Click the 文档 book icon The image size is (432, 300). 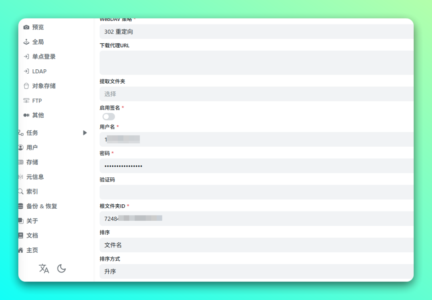click(21, 235)
